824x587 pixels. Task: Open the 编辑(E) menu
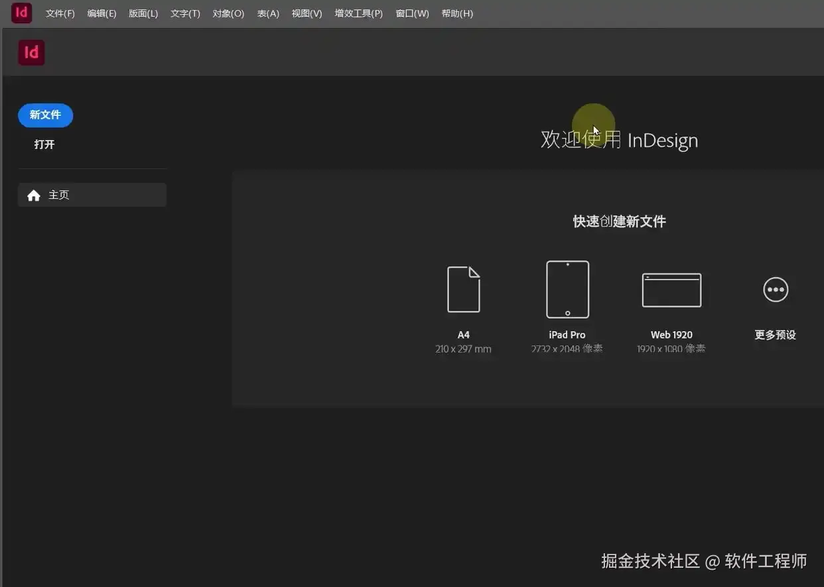[x=102, y=13]
